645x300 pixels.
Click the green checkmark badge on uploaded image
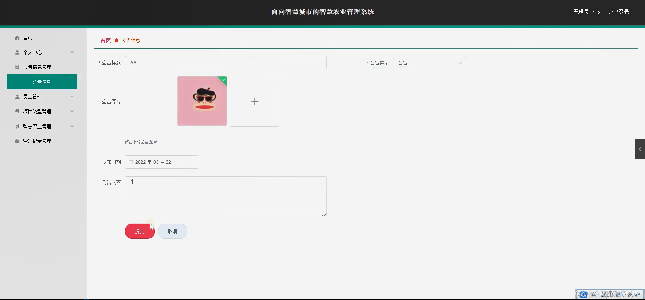tap(223, 80)
